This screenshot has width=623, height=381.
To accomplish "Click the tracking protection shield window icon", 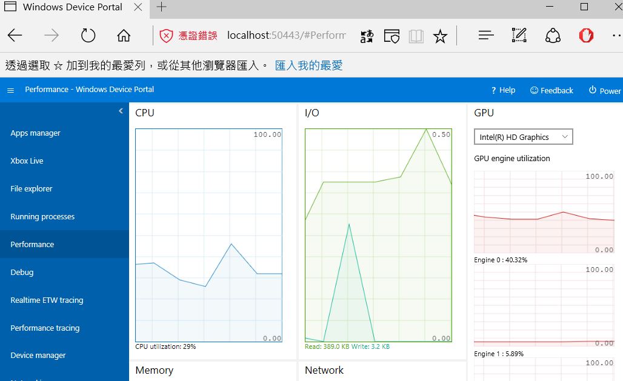I will coord(391,36).
